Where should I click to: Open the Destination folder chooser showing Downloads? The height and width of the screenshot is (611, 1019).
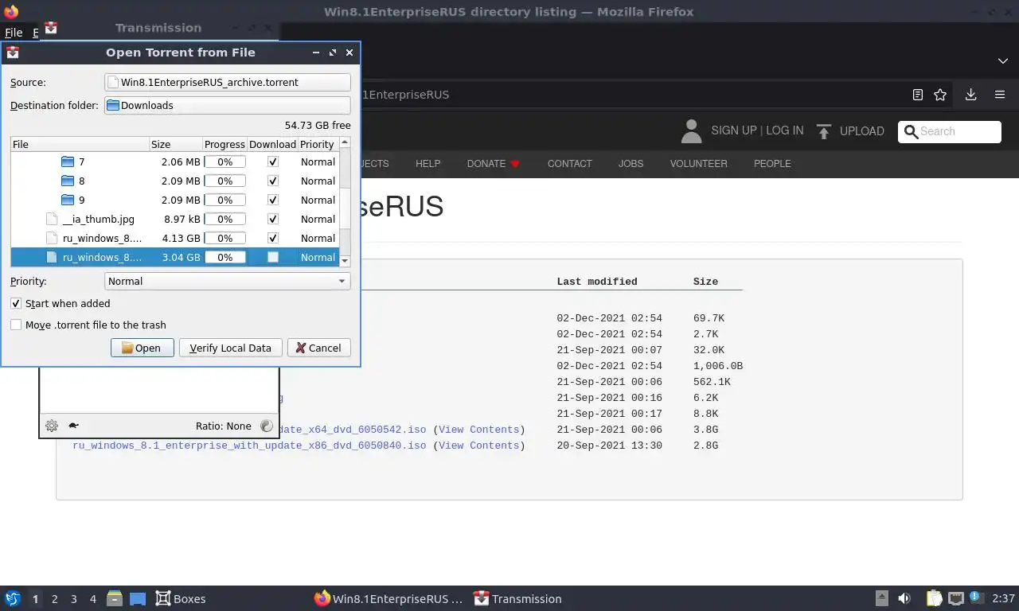(228, 105)
